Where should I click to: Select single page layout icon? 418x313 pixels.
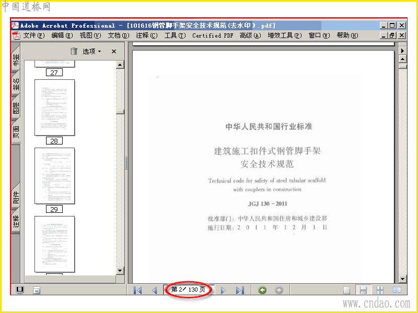pos(346,290)
